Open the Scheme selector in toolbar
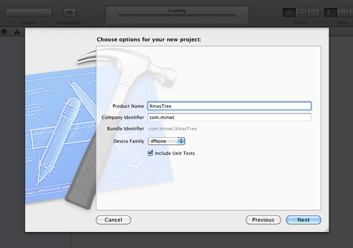This screenshot has width=353, height=248. coord(29,13)
